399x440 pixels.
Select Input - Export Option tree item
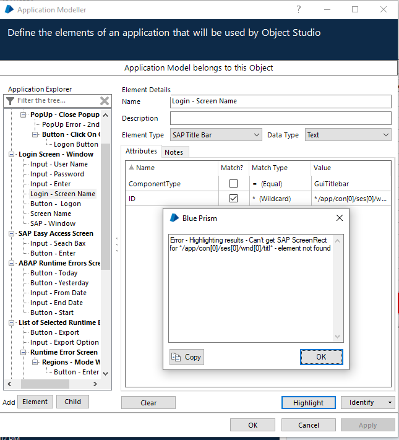point(64,342)
